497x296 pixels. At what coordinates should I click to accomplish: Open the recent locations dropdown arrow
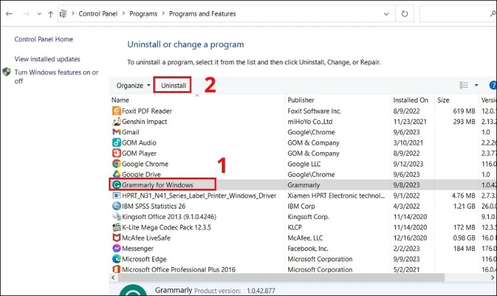(39, 14)
